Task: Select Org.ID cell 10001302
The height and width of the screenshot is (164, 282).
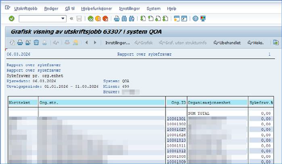Action: (176, 124)
